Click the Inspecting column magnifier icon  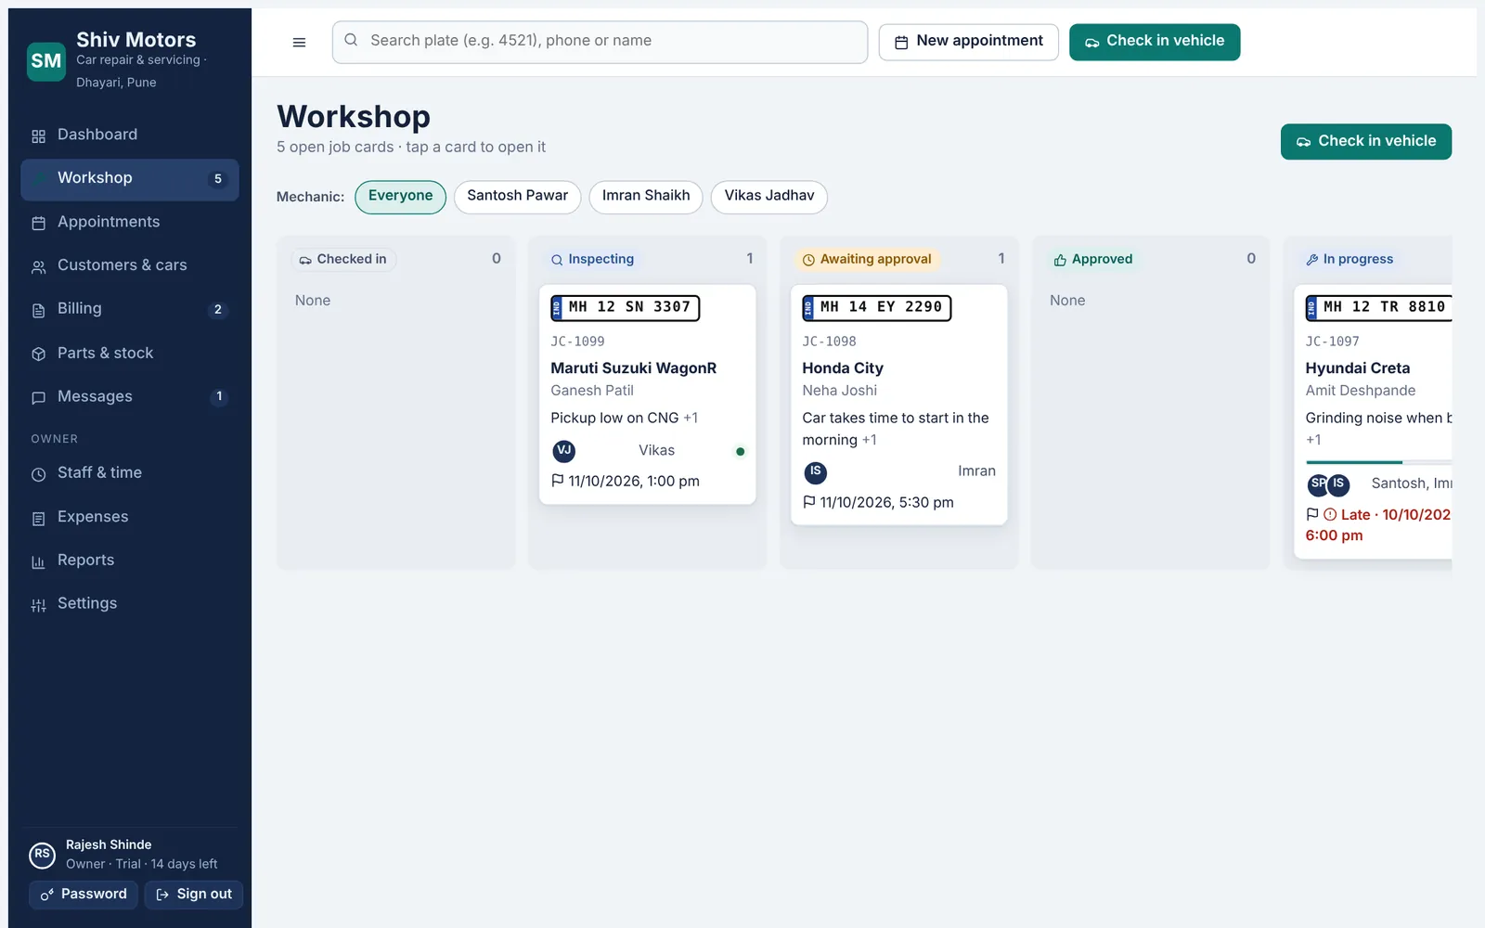tap(557, 260)
